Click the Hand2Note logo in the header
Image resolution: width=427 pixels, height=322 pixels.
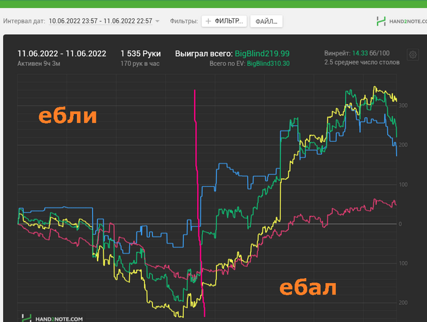click(x=401, y=21)
